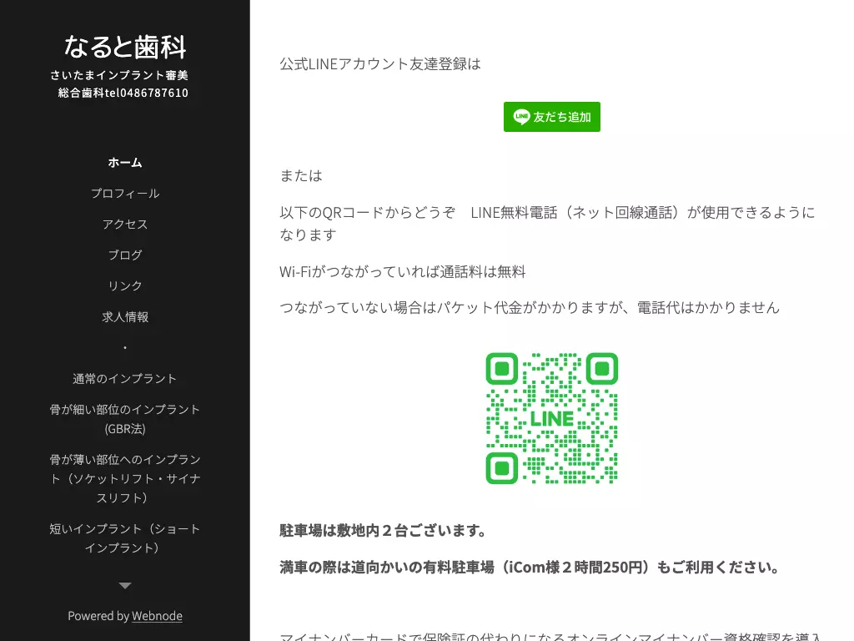Click the bold text mentioning iCom様２時間250円
Screen dimensions: 854x641
pos(530,568)
